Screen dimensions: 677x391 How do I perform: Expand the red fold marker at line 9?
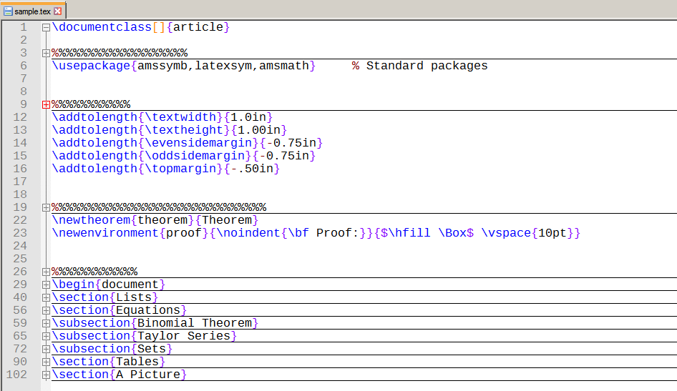[x=46, y=105]
